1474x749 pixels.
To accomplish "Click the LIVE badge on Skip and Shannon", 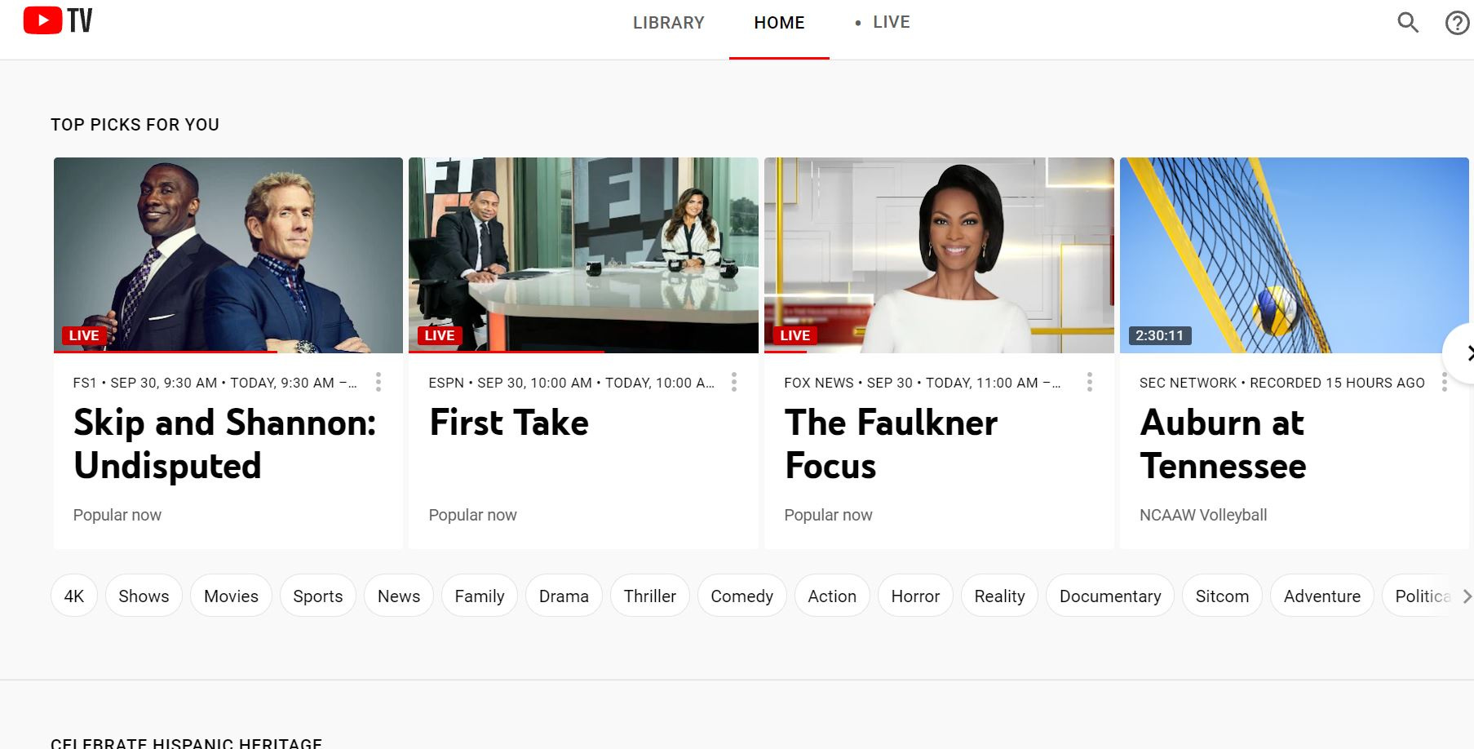I will pyautogui.click(x=84, y=335).
